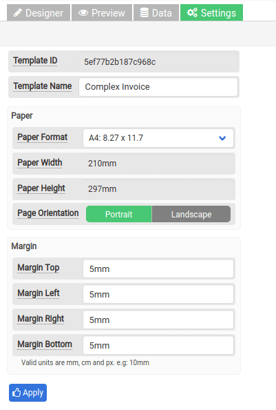
Task: Focus the Margin Bottom field
Action: pos(158,345)
